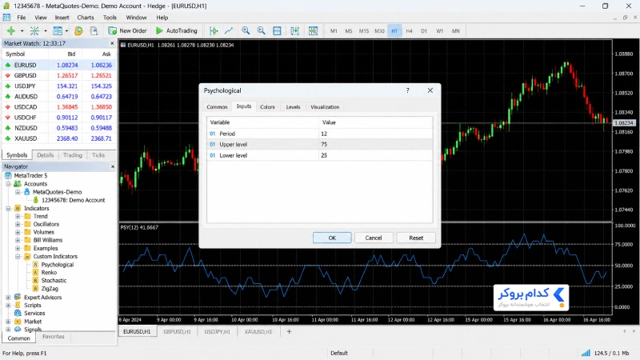Click the New Order button
The height and width of the screenshot is (360, 640).
[127, 30]
